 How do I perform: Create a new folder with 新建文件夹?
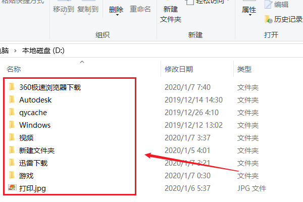point(171,14)
